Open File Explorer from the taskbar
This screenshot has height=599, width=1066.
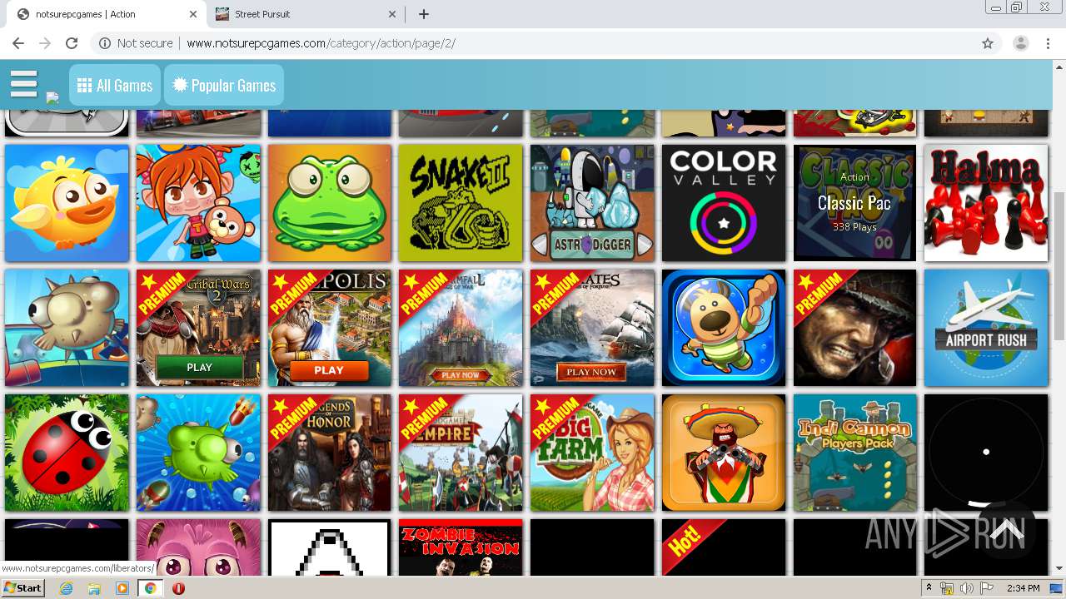click(x=94, y=588)
